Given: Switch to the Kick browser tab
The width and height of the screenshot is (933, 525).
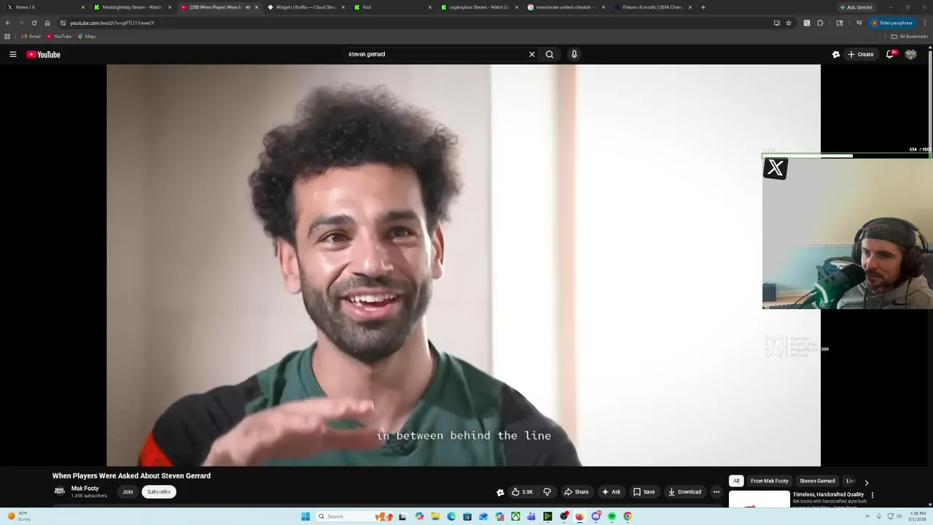Looking at the screenshot, I should pos(393,7).
